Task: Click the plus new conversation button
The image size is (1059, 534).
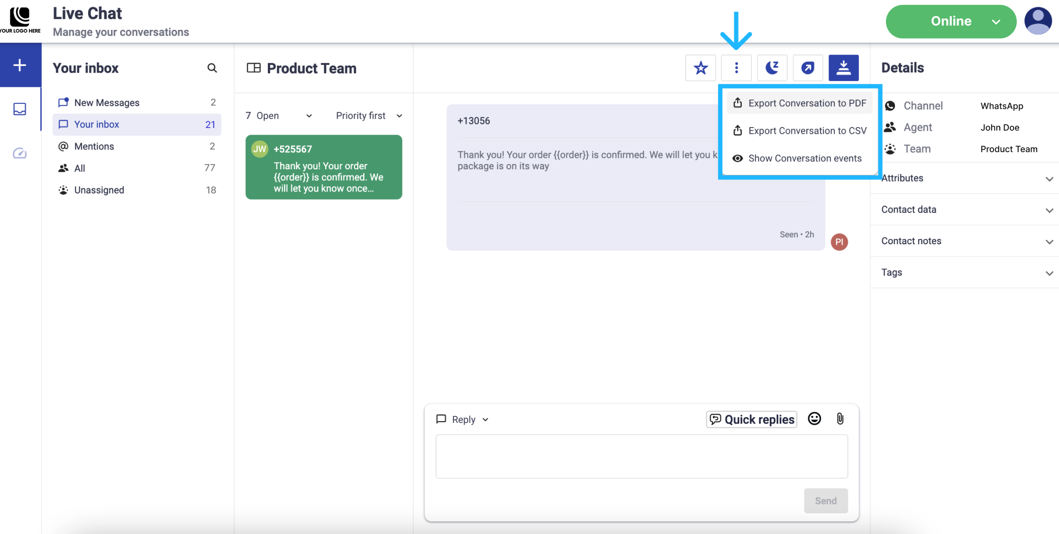Action: [20, 65]
